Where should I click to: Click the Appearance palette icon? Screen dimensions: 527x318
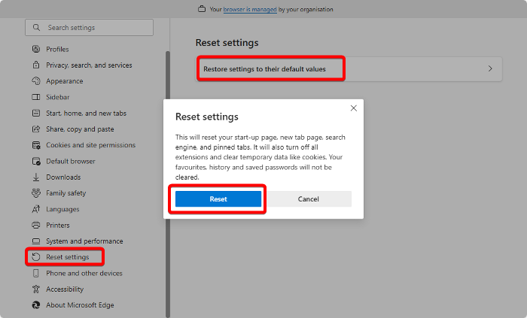point(36,81)
